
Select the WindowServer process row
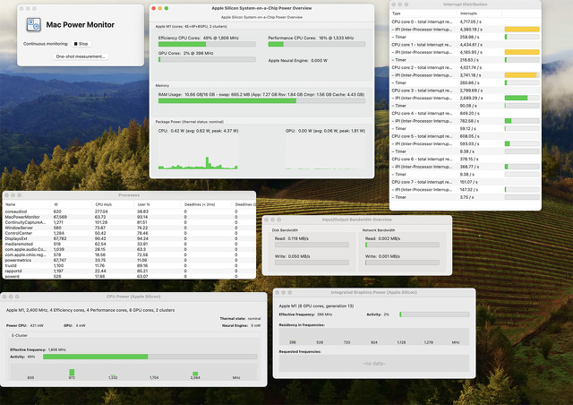pyautogui.click(x=129, y=228)
